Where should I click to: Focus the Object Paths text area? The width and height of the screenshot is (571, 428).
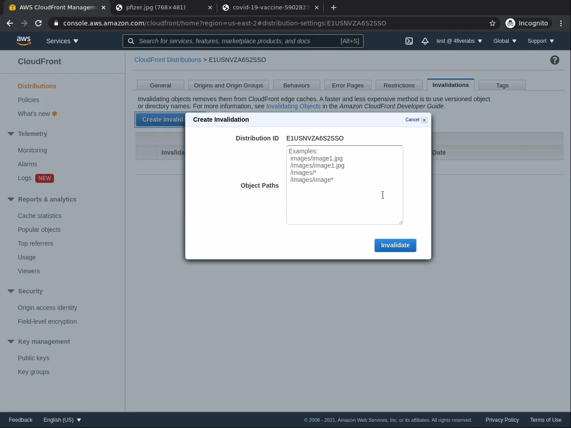tap(345, 185)
